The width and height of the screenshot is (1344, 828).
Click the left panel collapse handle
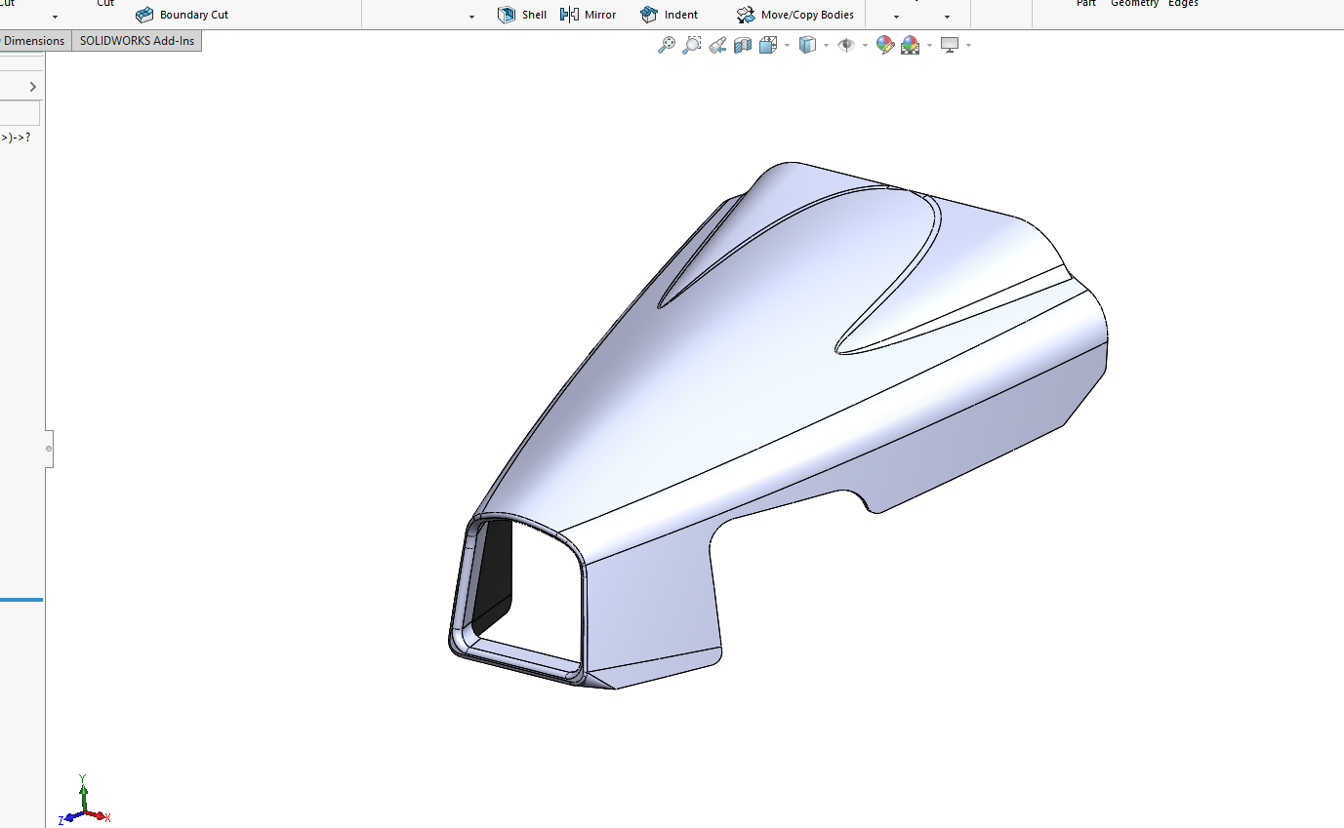49,449
